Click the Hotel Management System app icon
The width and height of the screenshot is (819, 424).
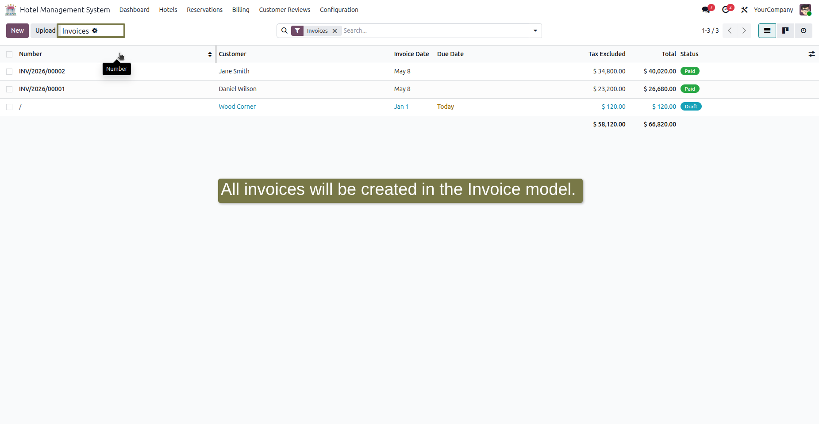11,10
